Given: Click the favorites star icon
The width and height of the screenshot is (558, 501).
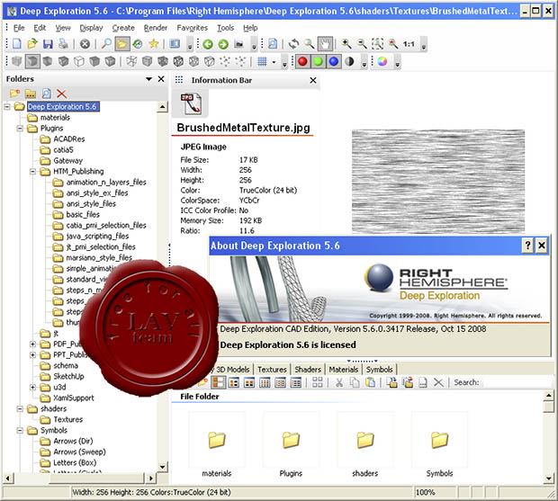Looking at the screenshot, I should [x=153, y=44].
